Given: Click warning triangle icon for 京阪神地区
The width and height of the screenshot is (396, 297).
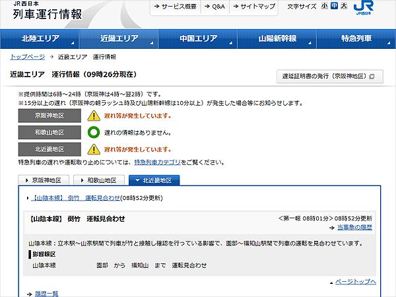Looking at the screenshot, I should coord(94,115).
